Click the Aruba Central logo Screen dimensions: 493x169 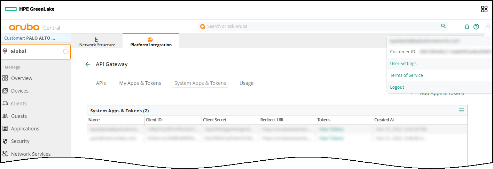coord(34,27)
